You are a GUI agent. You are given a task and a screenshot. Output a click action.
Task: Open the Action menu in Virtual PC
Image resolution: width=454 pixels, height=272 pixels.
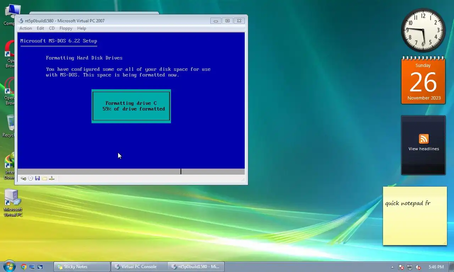[26, 28]
